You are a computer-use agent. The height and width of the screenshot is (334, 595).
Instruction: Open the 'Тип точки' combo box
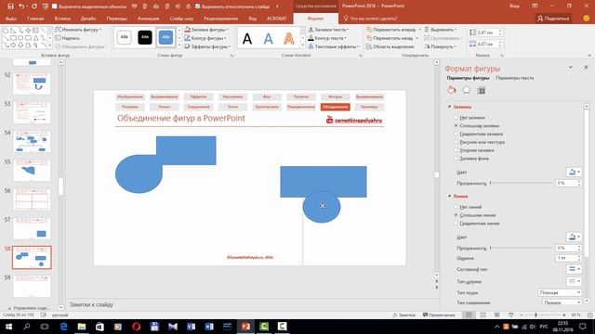pos(560,293)
